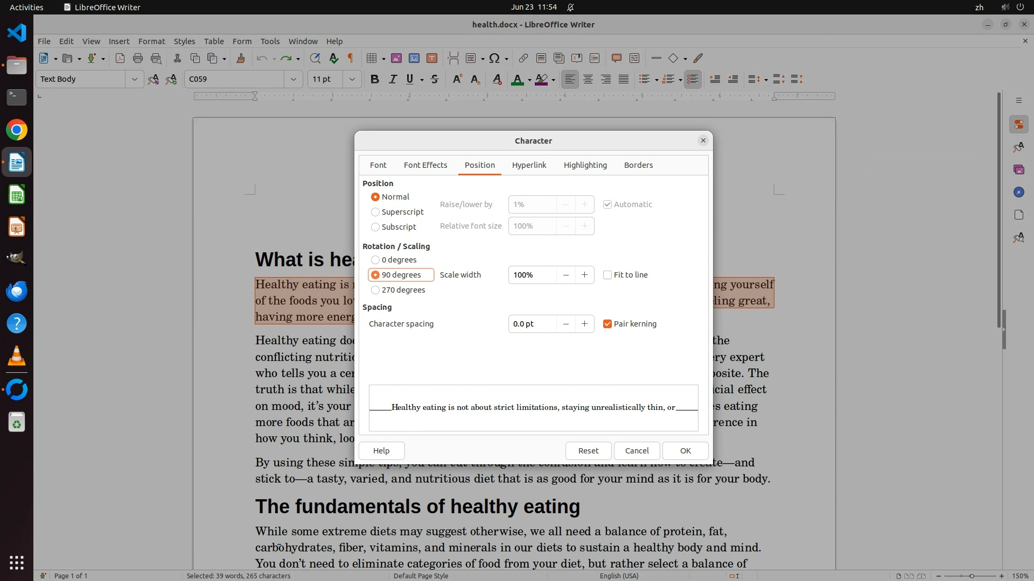Click the Export as PDF icon

pos(120,59)
